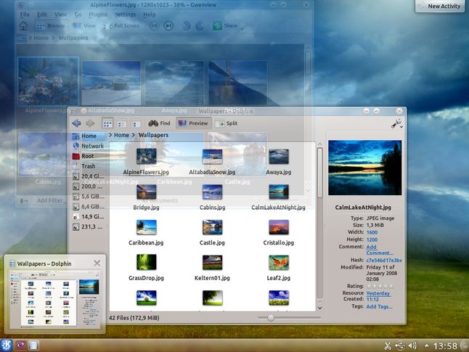The width and height of the screenshot is (469, 352).
Task: Click Add Filter in Gwenview
Action: point(49,200)
